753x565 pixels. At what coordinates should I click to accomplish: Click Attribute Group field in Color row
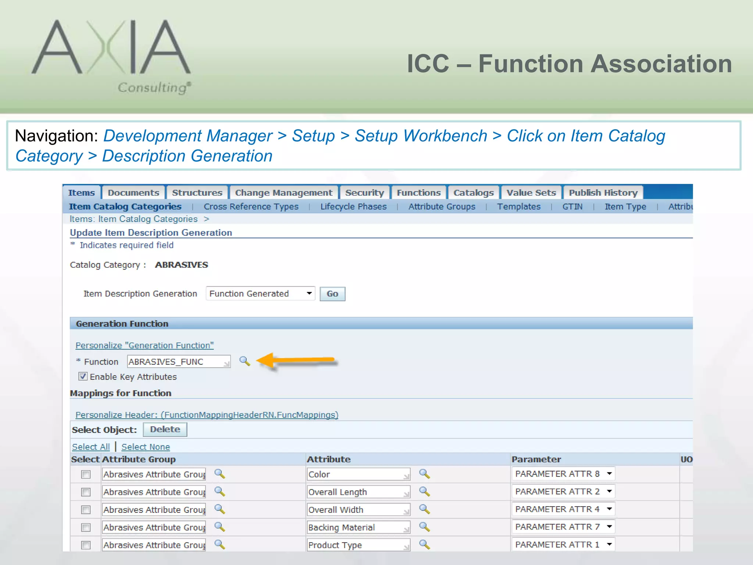tap(154, 474)
